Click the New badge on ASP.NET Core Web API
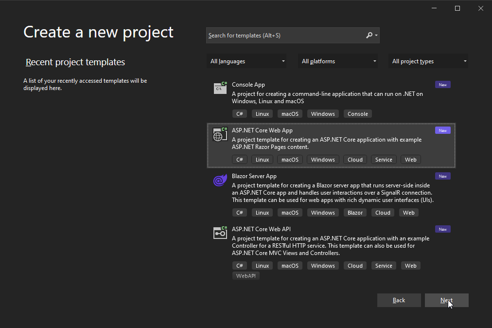The height and width of the screenshot is (328, 492). click(443, 229)
